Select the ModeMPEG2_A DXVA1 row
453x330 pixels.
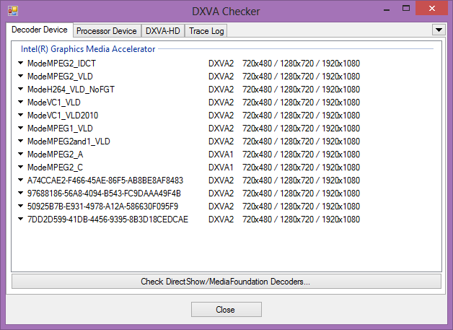point(55,155)
